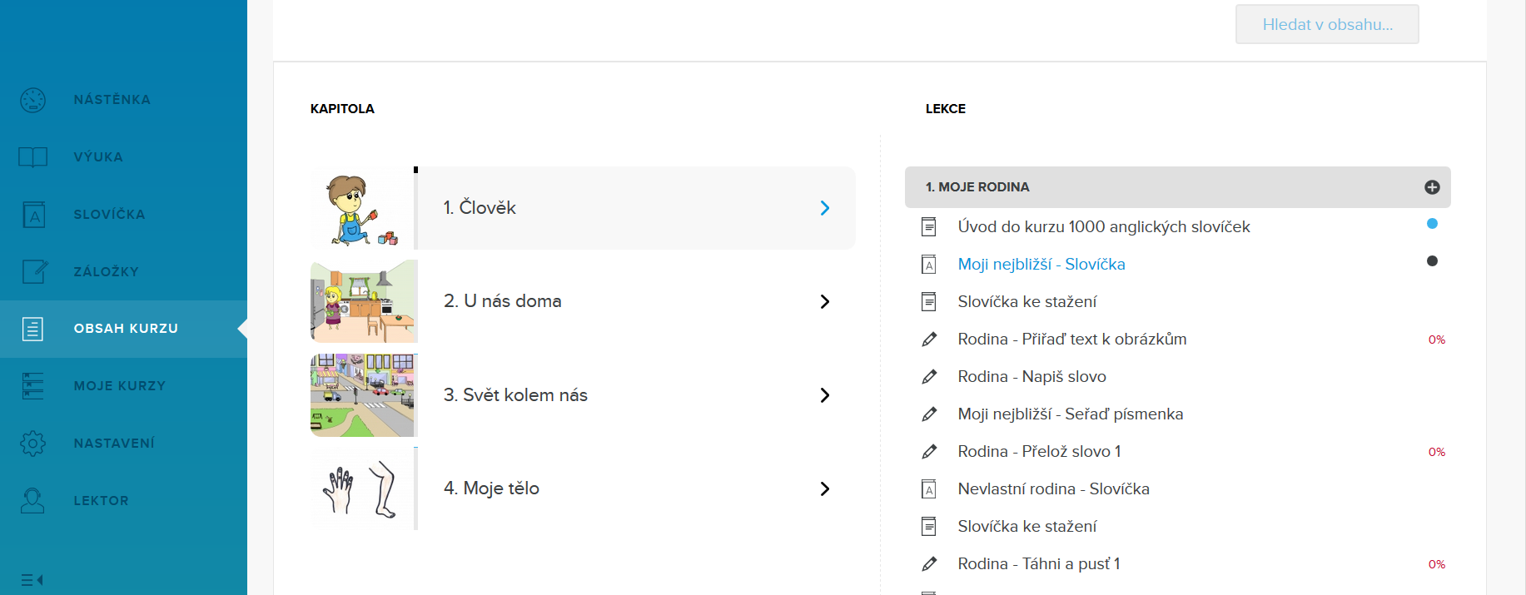Click pencil icon beside Rodina - Napiš slovo
The width and height of the screenshot is (1526, 595).
[x=929, y=377]
